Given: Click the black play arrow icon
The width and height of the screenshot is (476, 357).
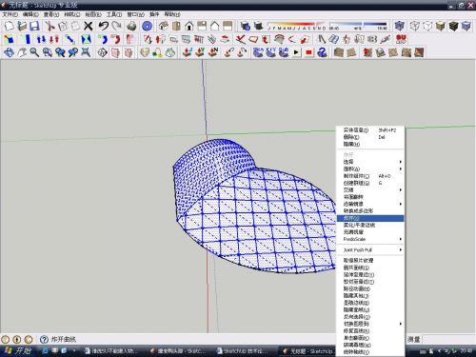Looking at the screenshot, I should click(x=296, y=52).
